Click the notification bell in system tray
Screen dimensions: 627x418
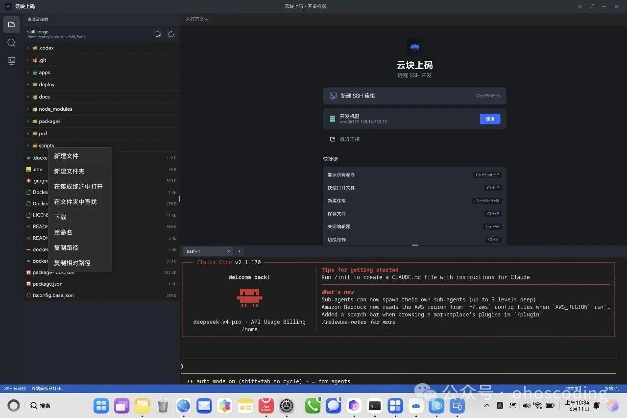coord(597,406)
